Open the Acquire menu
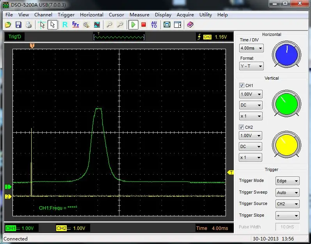Image resolution: width=311 pixels, height=244 pixels. coord(185,15)
